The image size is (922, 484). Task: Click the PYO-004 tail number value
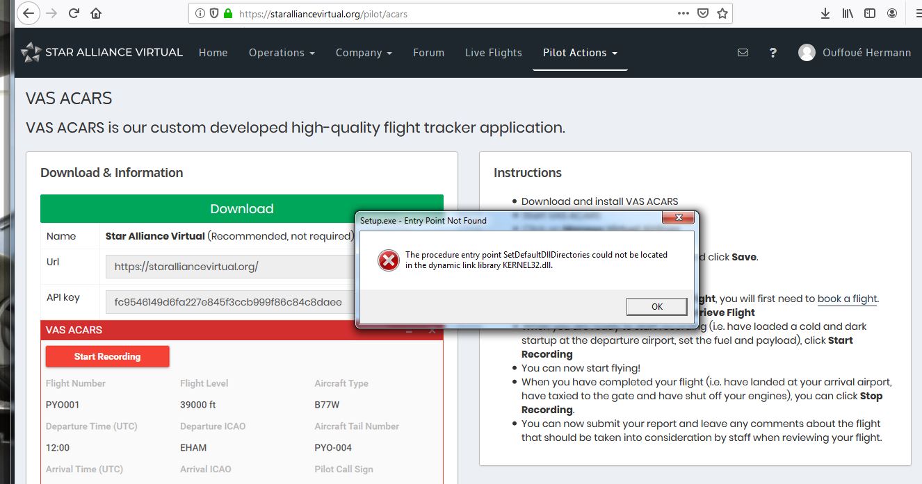[x=334, y=448]
